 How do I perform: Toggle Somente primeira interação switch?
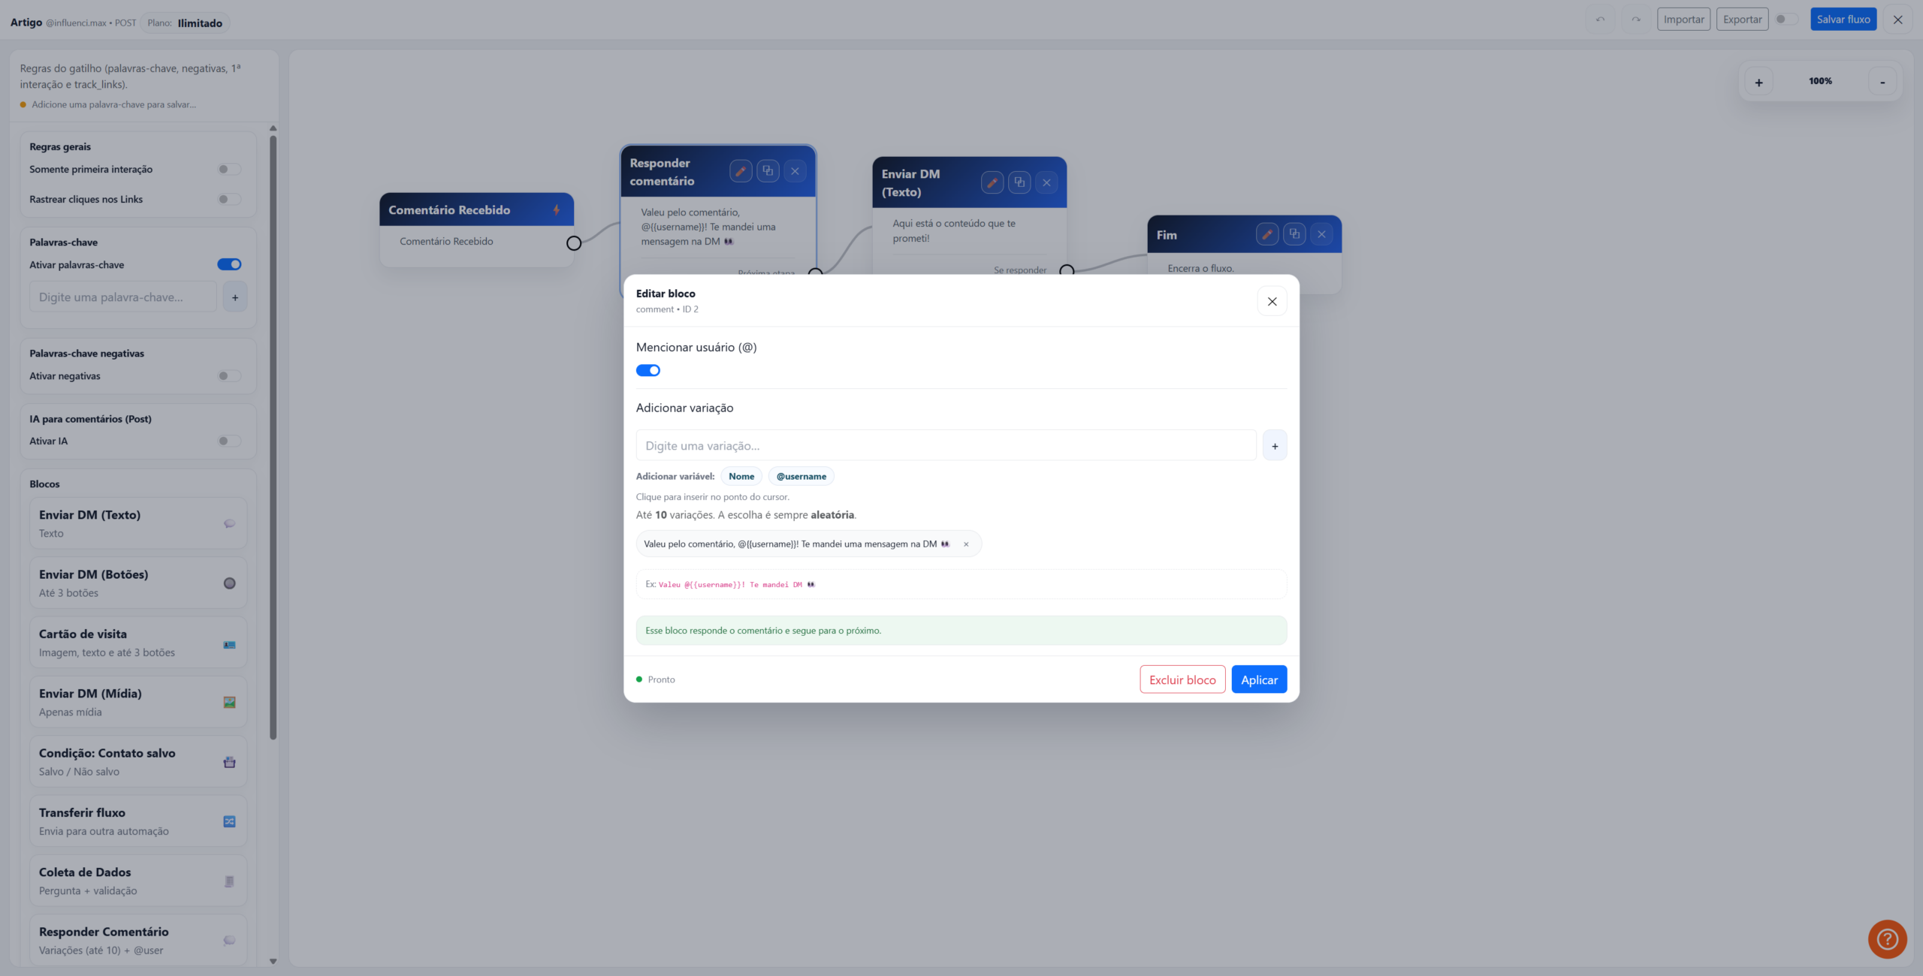click(229, 170)
